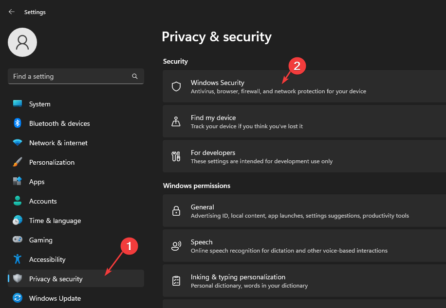446x308 pixels.
Task: Select Network & internet category
Action: [75, 143]
